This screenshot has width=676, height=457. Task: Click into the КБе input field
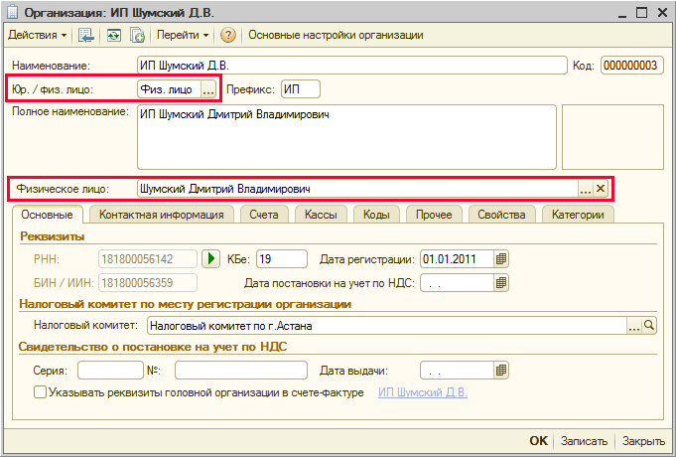[281, 259]
